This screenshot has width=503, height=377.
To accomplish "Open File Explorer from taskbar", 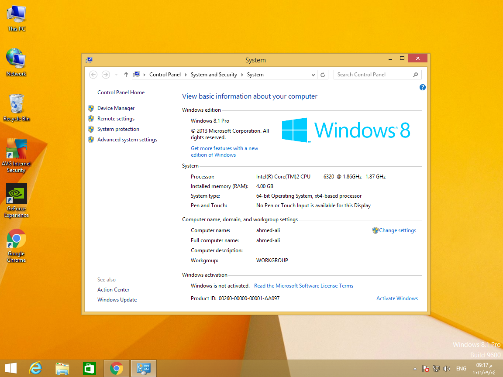I will pyautogui.click(x=62, y=368).
